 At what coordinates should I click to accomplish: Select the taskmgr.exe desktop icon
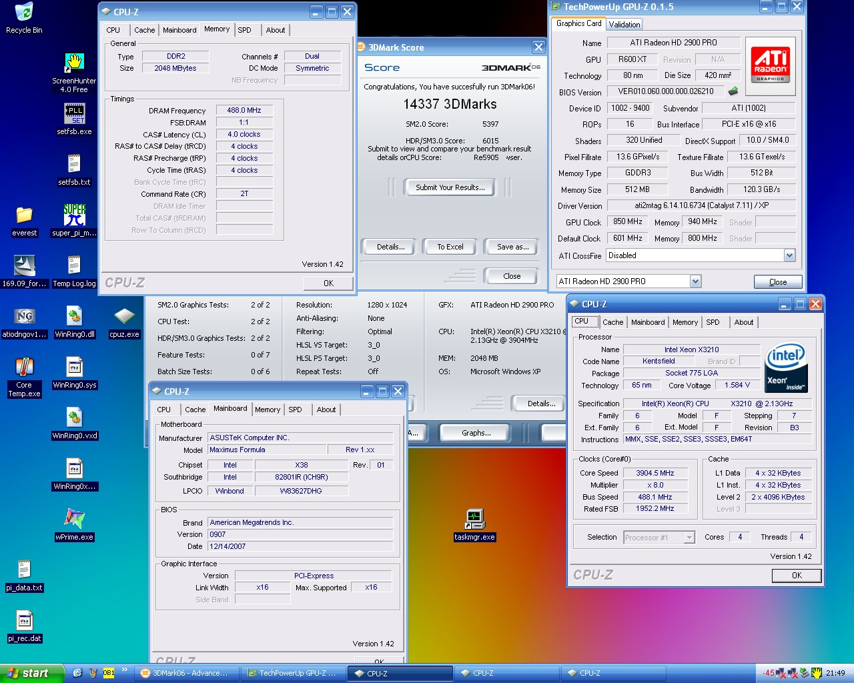point(474,526)
